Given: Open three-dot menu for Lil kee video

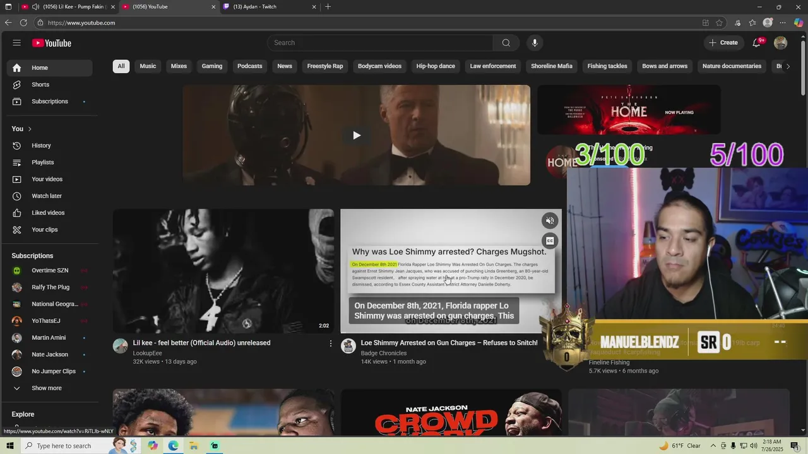Looking at the screenshot, I should point(330,344).
